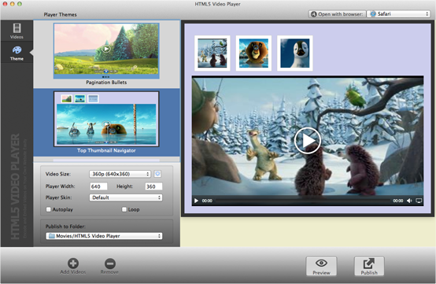Click the gear icon beside Video Size
436x284 pixels.
pyautogui.click(x=157, y=174)
